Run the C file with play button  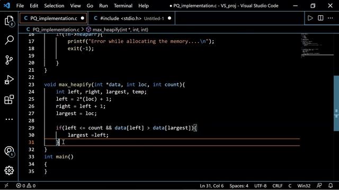(x=310, y=18)
